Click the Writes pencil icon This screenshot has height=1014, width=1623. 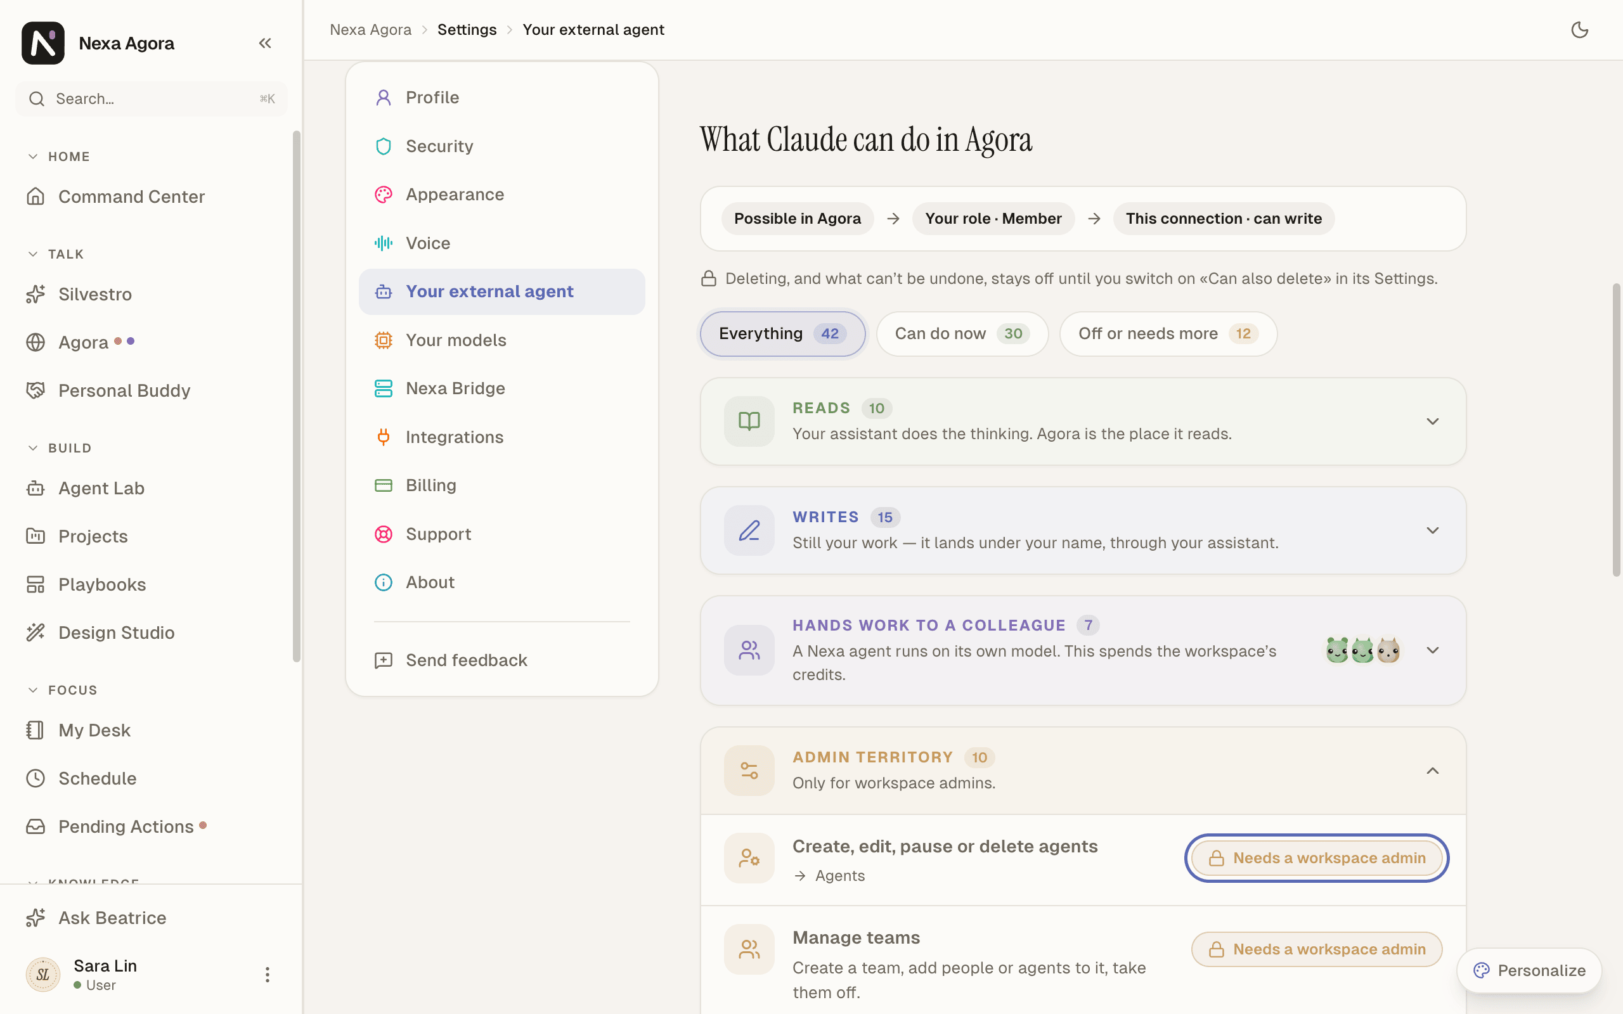(x=749, y=530)
